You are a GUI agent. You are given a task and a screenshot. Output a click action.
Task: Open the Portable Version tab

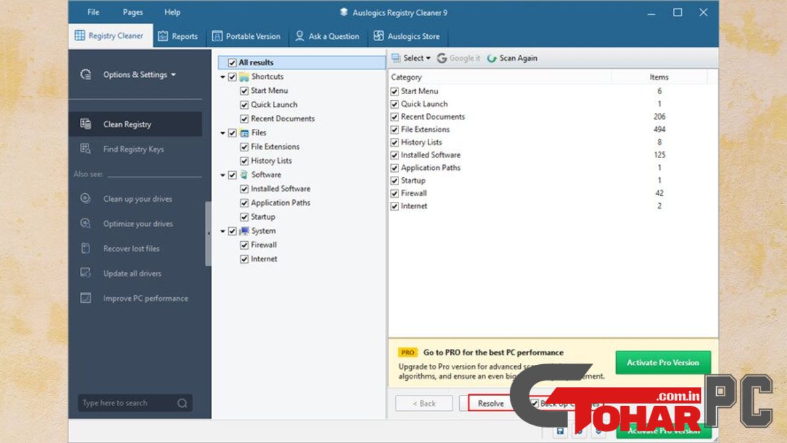point(245,36)
